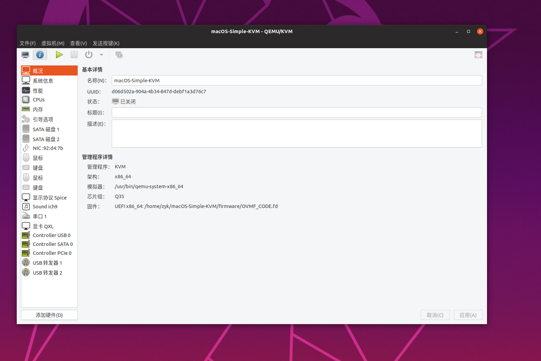This screenshot has height=361, width=541.
Task: Open the 文件(F) menu
Action: (x=28, y=43)
